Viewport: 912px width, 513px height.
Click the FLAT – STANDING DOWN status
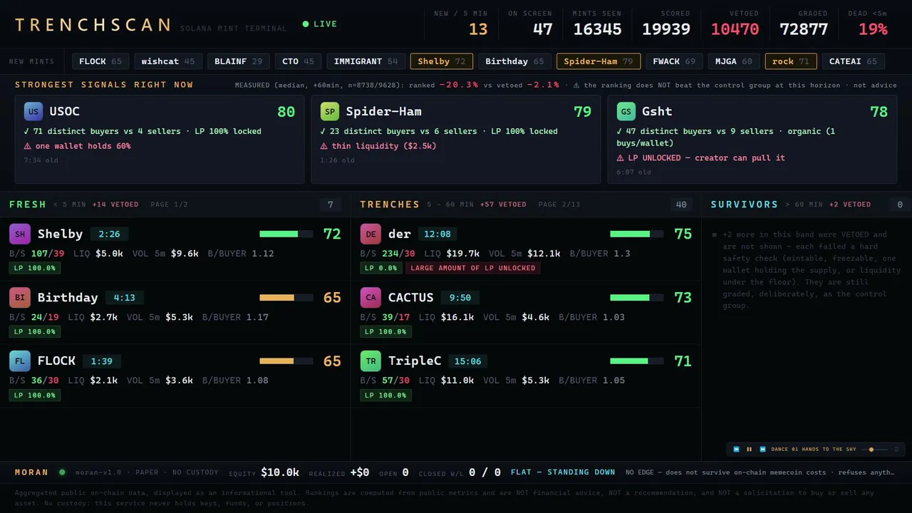563,472
